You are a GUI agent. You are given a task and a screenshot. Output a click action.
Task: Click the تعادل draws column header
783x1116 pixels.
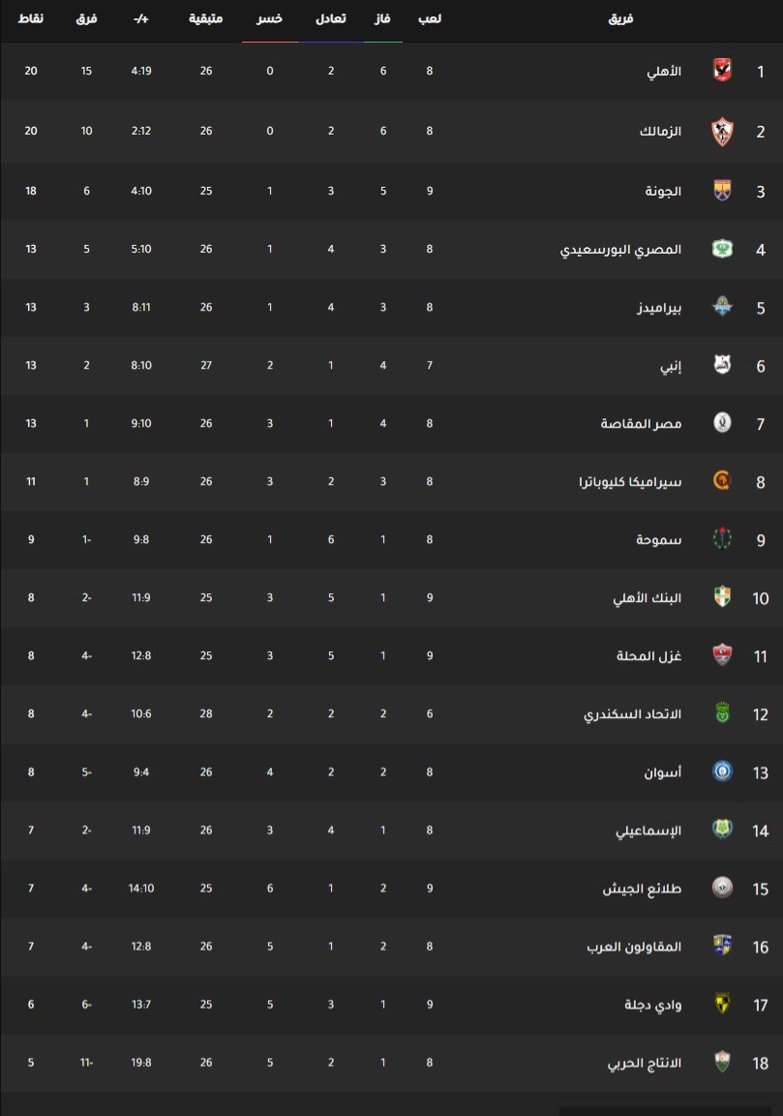(331, 18)
